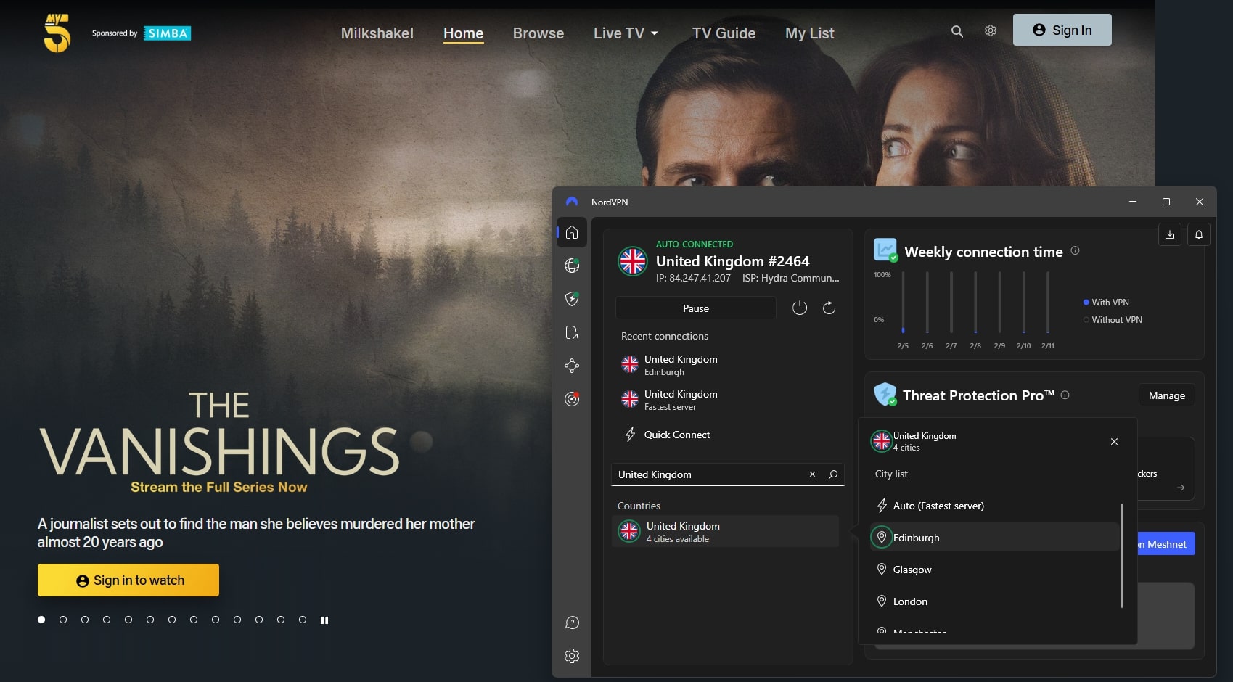Click the IP: 84.247.41.207 text

coord(693,278)
